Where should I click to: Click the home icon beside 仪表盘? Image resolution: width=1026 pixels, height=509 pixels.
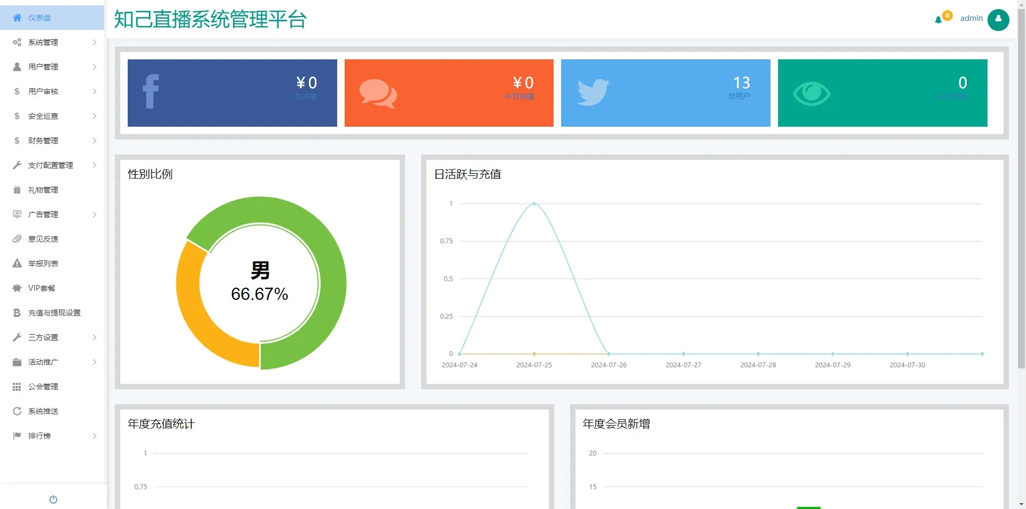17,18
